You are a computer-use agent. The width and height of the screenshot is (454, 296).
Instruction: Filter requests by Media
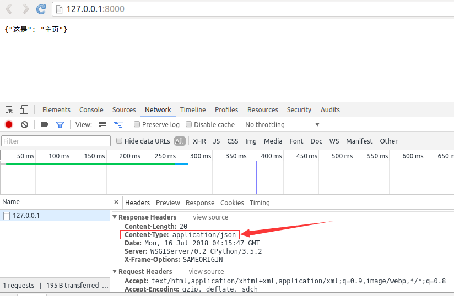tap(273, 141)
